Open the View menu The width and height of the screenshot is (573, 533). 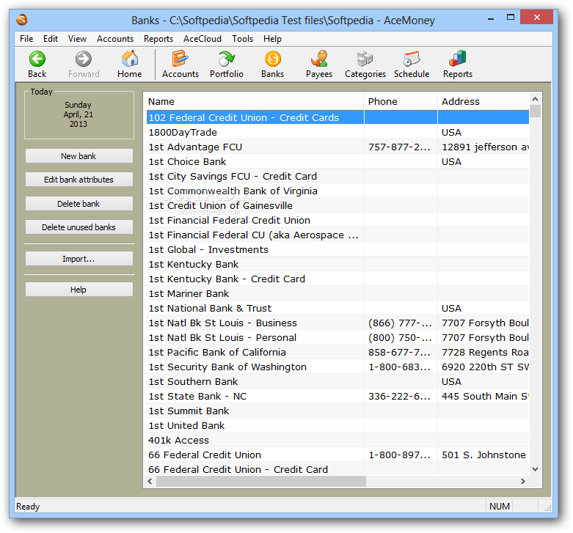pyautogui.click(x=77, y=39)
